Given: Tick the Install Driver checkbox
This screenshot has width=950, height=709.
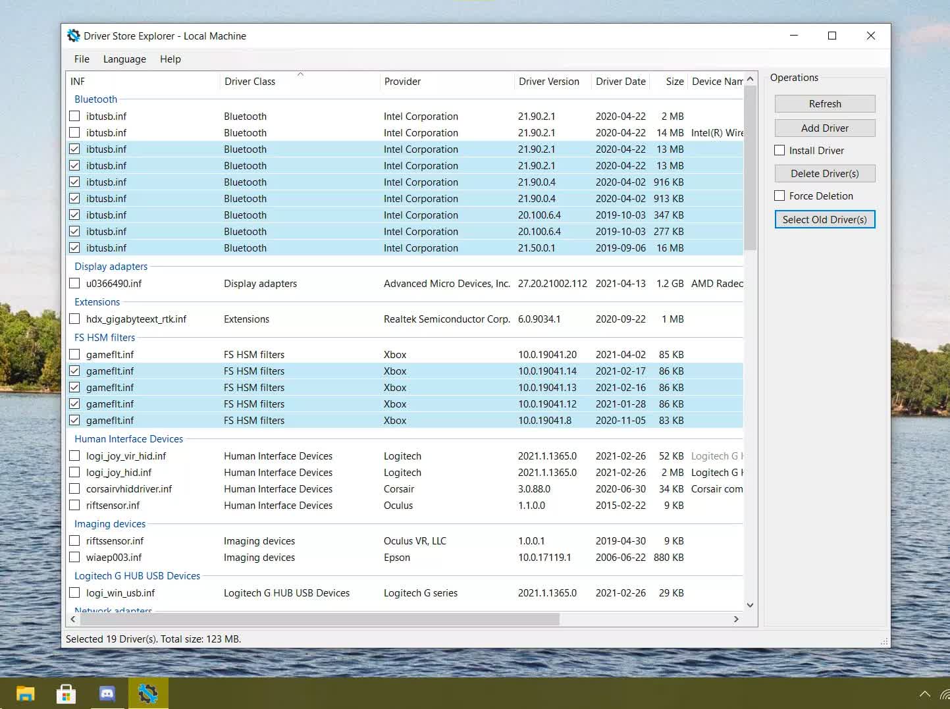Looking at the screenshot, I should tap(779, 150).
